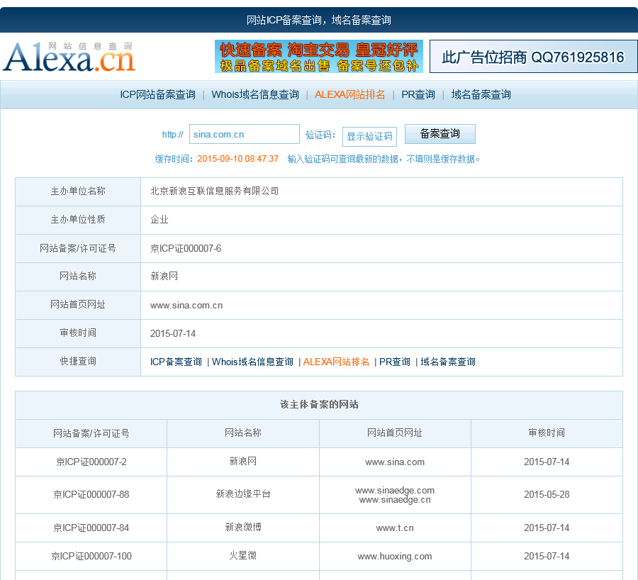Select site name 火星微

pyautogui.click(x=243, y=556)
